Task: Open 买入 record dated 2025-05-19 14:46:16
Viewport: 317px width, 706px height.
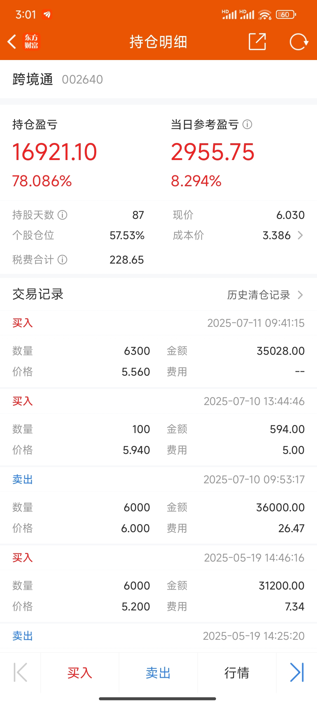Action: [158, 584]
